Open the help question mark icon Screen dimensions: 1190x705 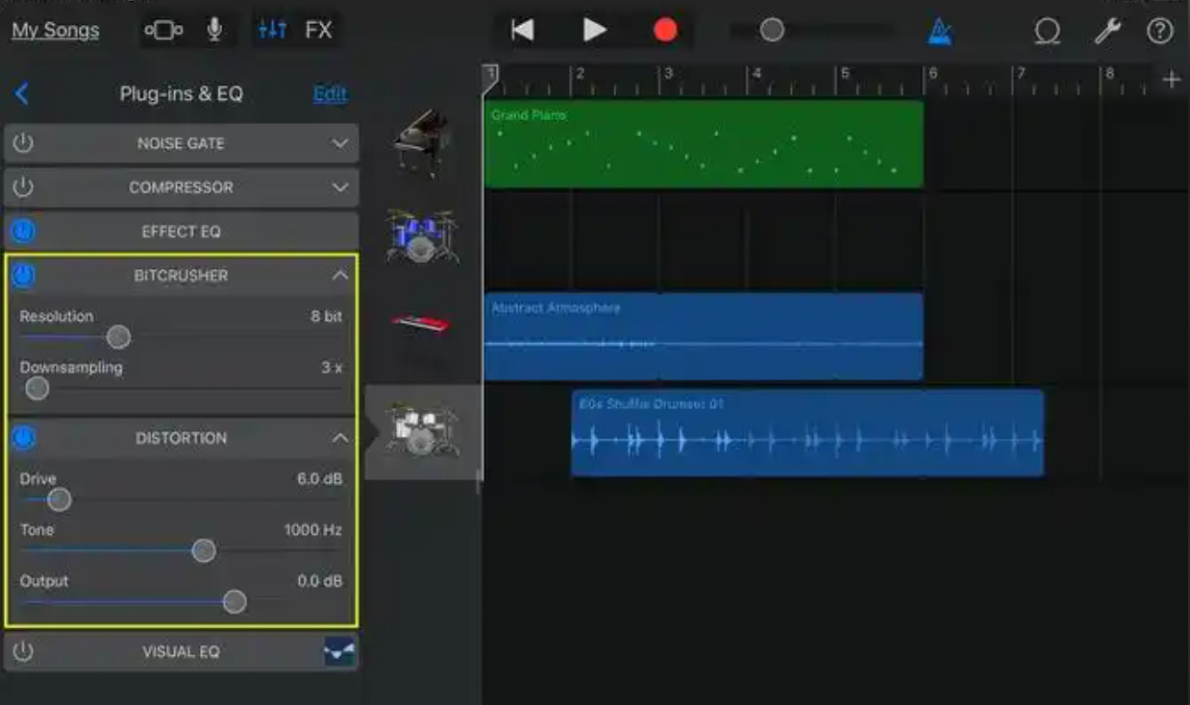point(1160,32)
